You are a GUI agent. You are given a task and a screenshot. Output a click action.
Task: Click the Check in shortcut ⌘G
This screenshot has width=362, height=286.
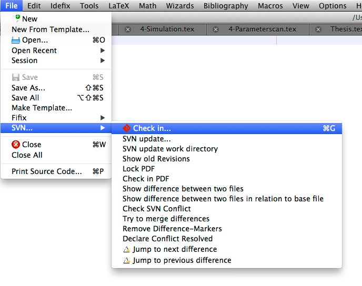329,128
